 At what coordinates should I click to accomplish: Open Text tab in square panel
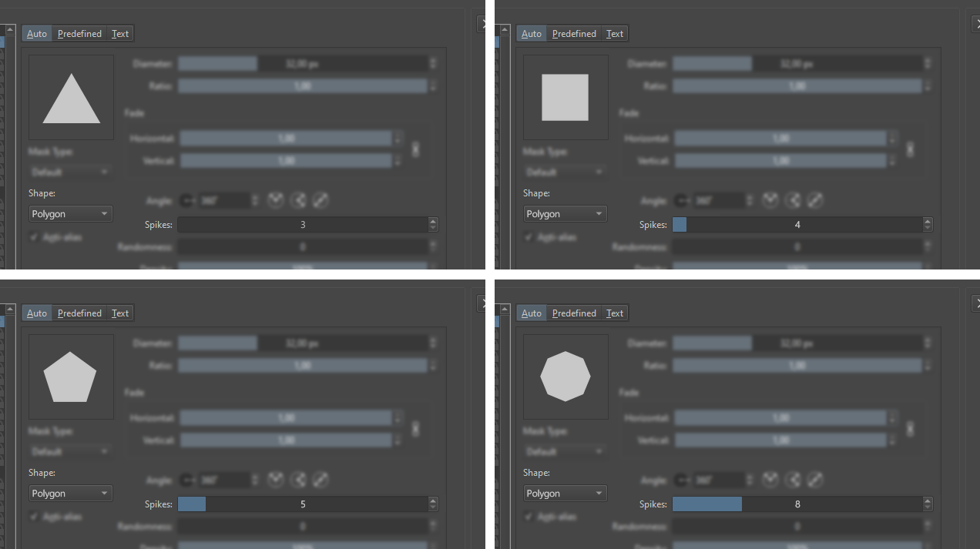(x=615, y=34)
